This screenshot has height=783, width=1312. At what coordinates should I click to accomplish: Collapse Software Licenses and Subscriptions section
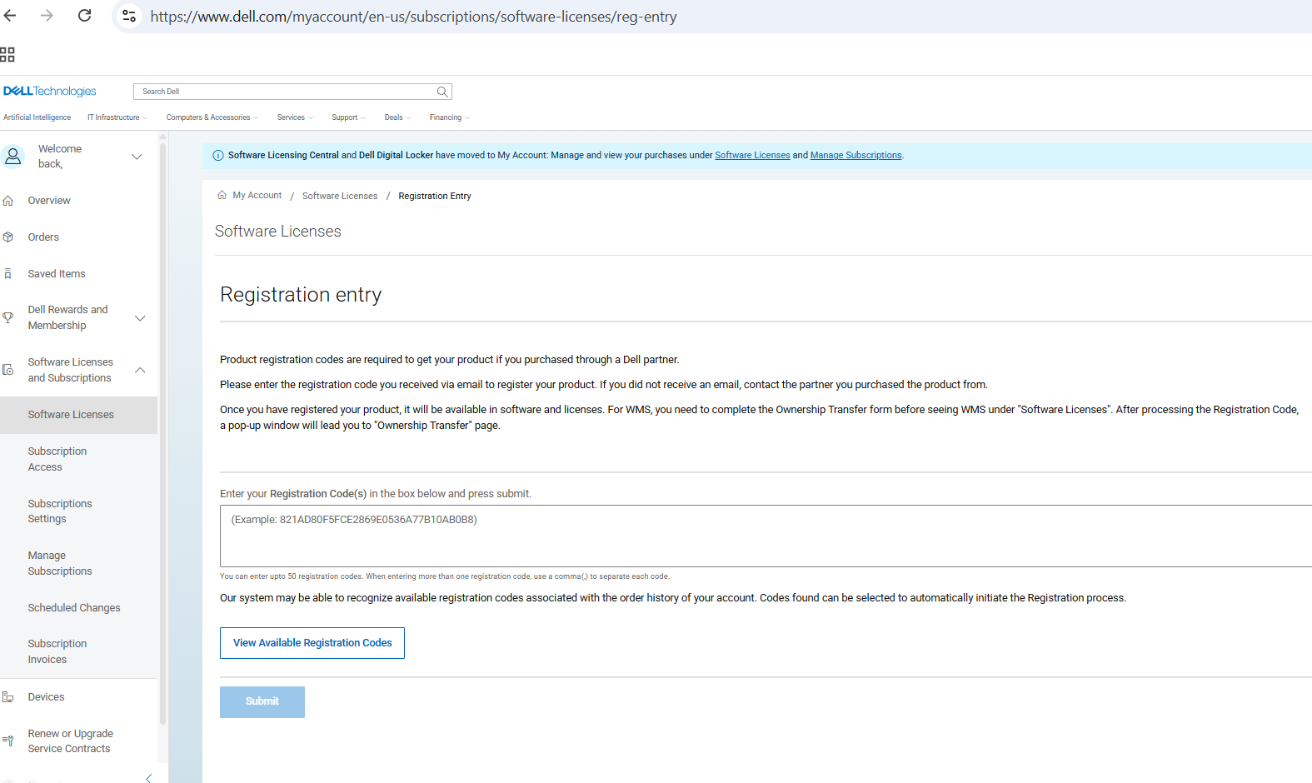(x=140, y=370)
